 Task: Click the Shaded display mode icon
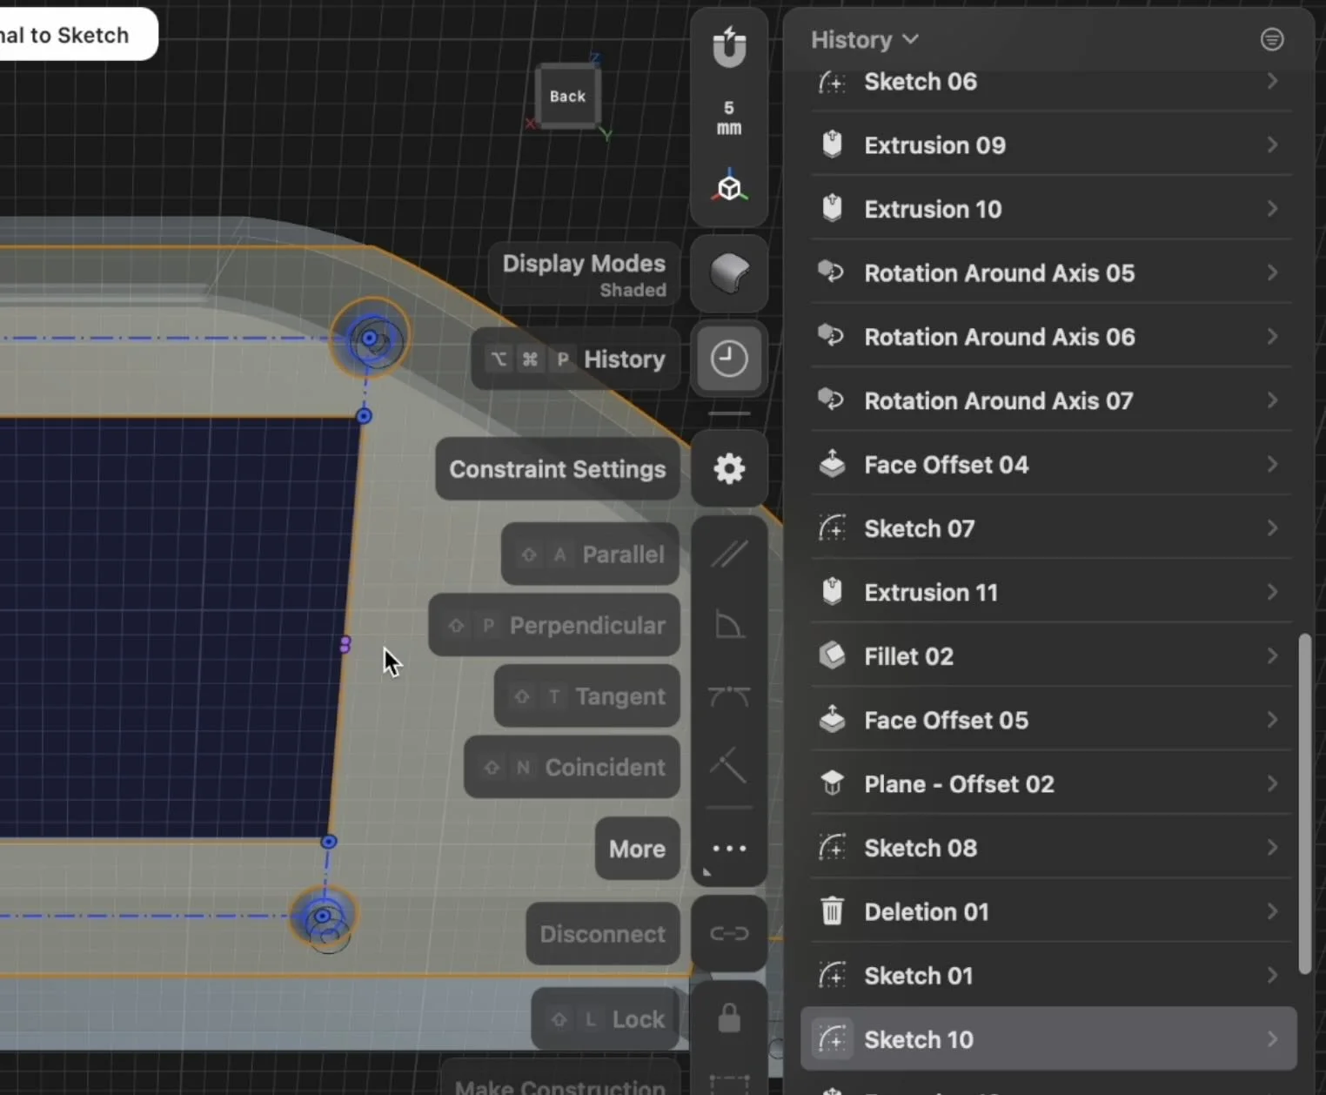point(728,273)
